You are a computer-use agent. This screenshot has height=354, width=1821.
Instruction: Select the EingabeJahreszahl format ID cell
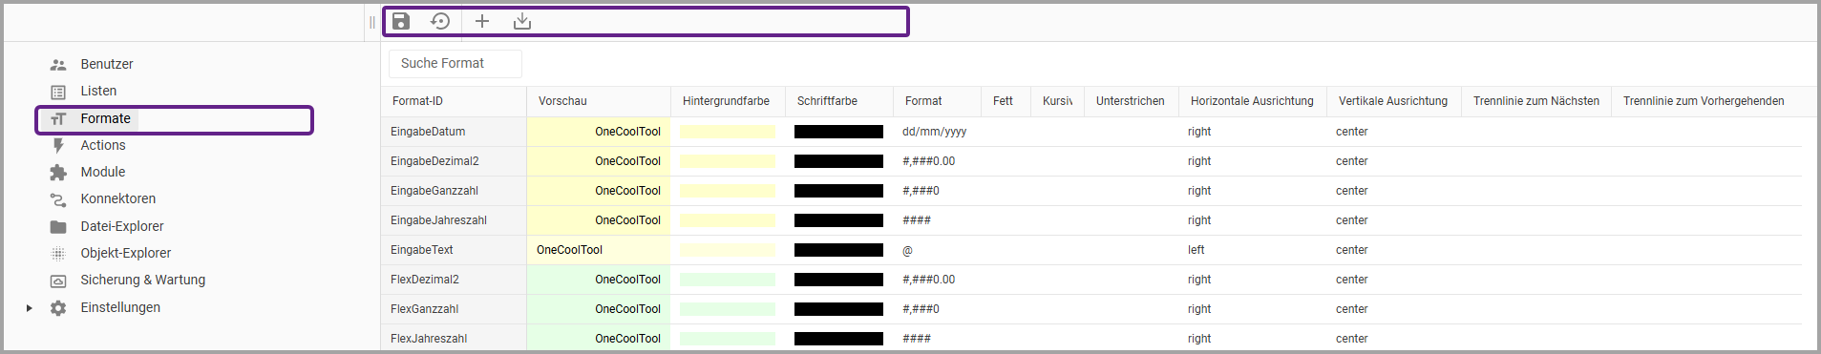pyautogui.click(x=454, y=220)
